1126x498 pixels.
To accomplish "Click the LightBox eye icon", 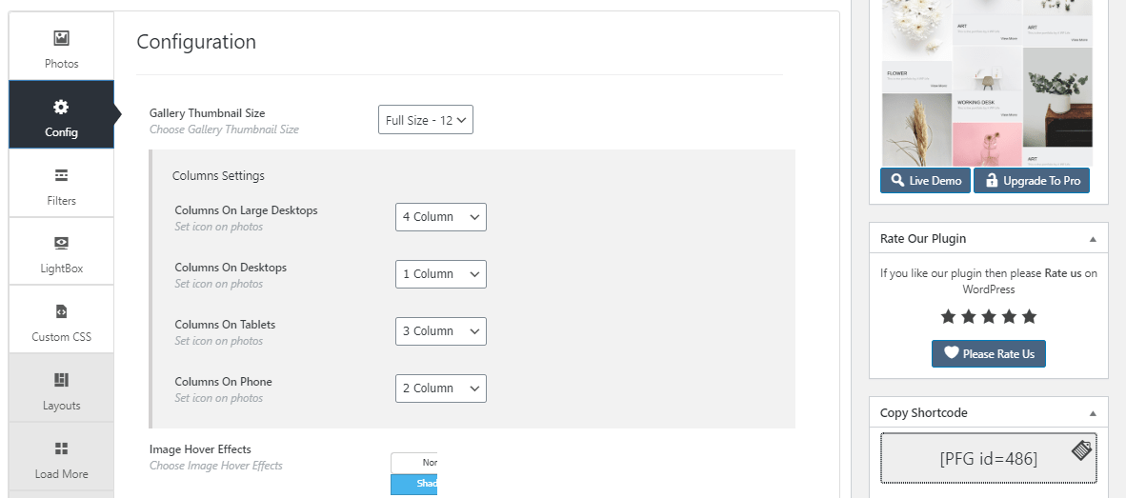I will pyautogui.click(x=61, y=243).
